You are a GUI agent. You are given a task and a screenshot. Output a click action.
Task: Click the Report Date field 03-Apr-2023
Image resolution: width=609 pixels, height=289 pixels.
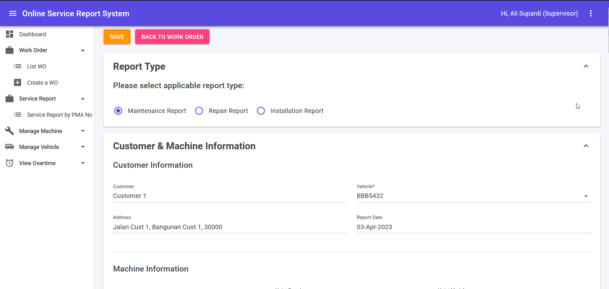tap(474, 227)
